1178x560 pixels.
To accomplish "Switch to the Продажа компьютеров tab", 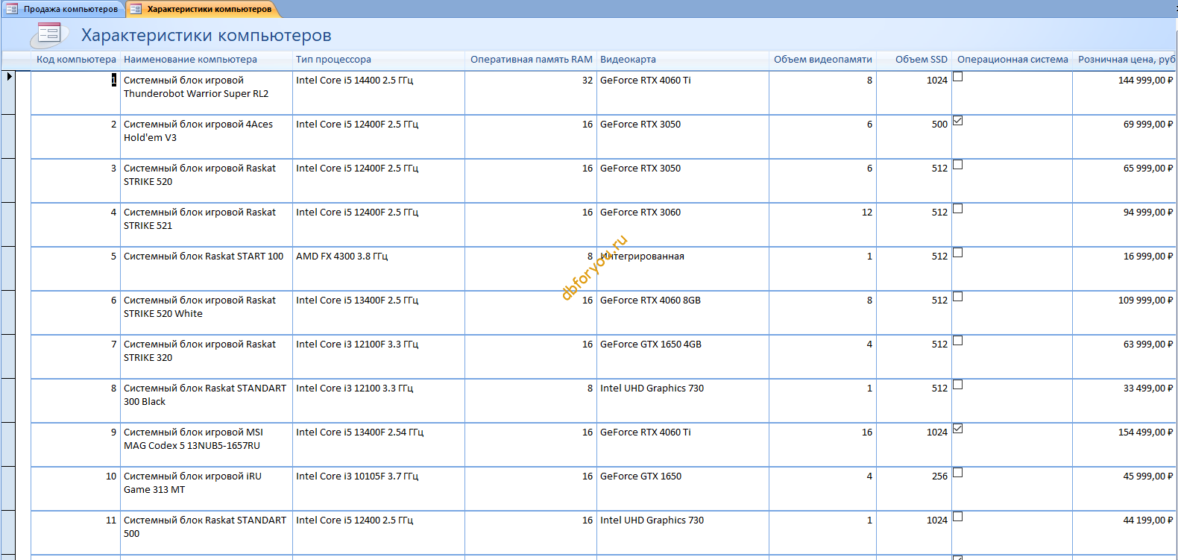I will [x=63, y=9].
